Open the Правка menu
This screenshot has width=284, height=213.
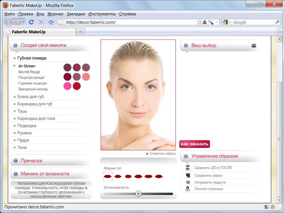(x=26, y=14)
